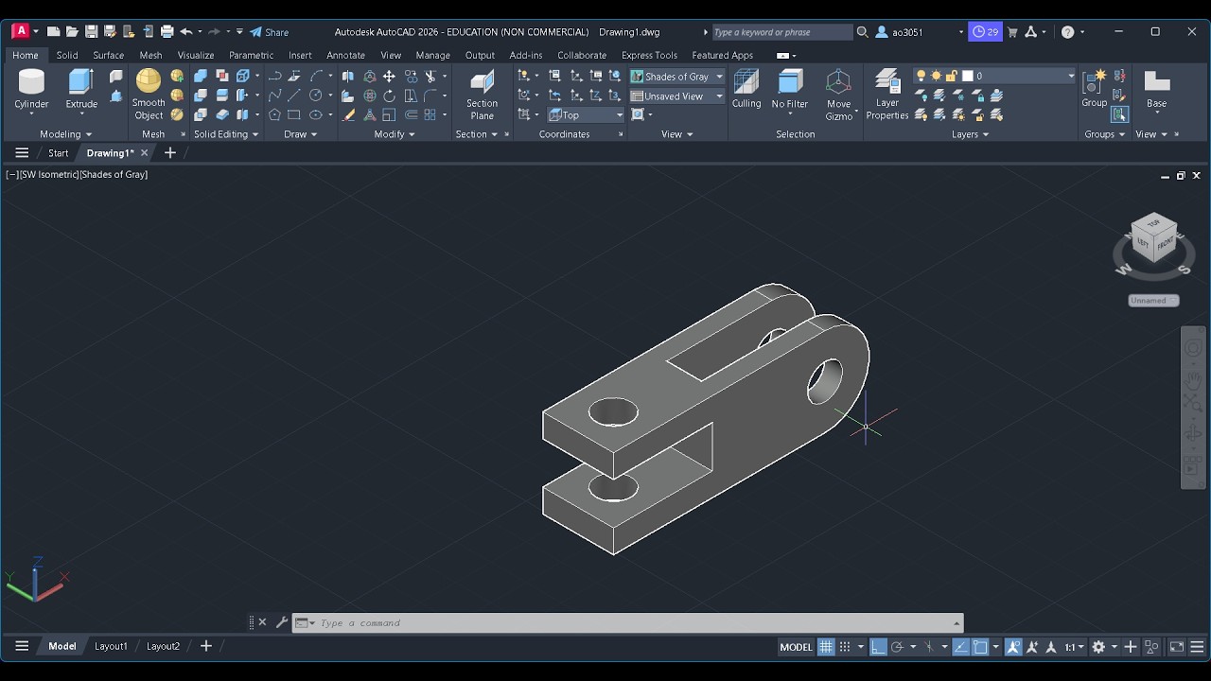Screen dimensions: 1211x681
Task: Open the Visualize ribbon tab
Action: pyautogui.click(x=196, y=55)
